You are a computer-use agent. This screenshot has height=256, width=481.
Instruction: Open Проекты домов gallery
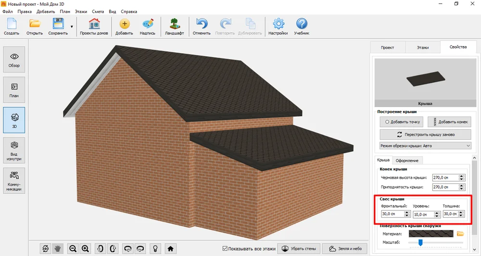[94, 26]
